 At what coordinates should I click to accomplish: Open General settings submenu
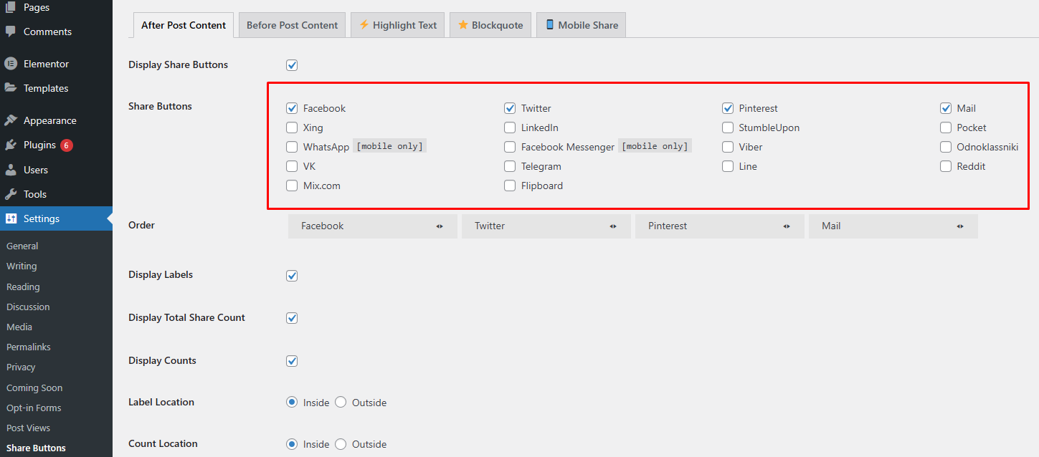[22, 246]
